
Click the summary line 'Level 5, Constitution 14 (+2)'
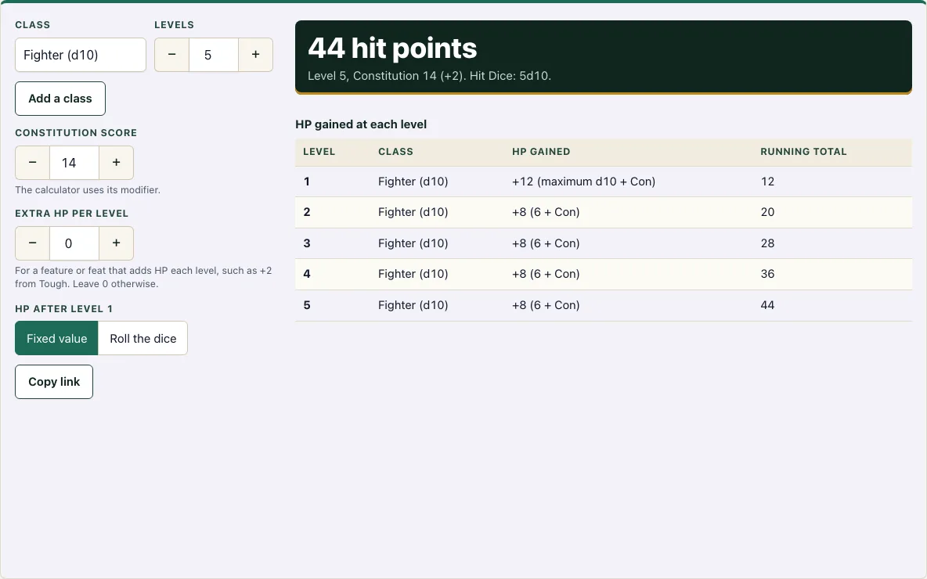387,76
